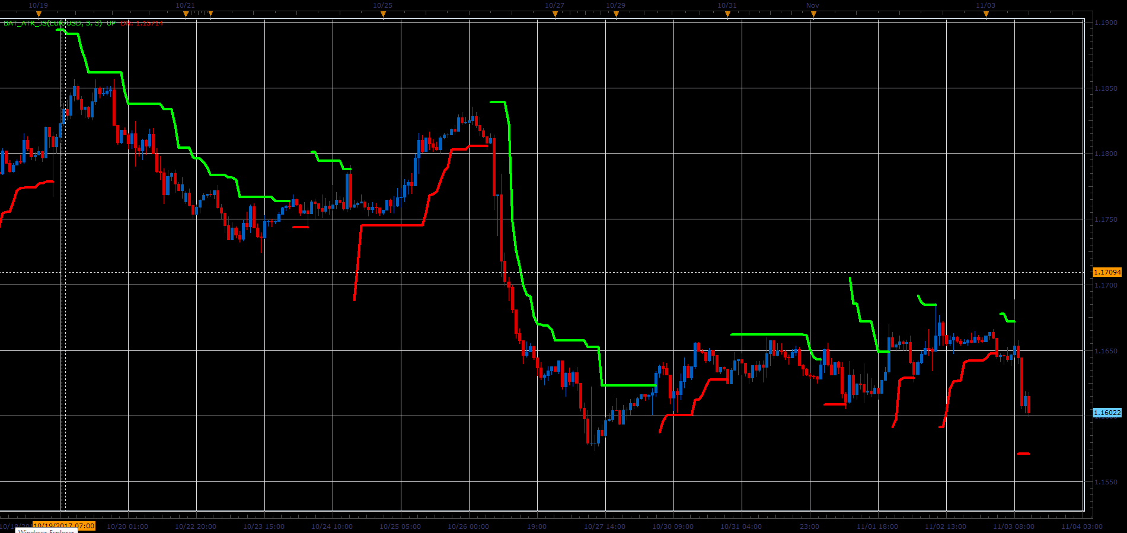Click the 10/22 20:00 time axis label
The width and height of the screenshot is (1127, 533).
coord(196,526)
